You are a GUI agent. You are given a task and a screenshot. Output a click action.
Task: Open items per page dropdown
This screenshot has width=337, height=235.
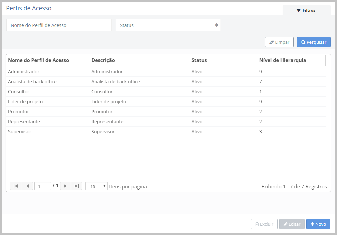coord(96,186)
